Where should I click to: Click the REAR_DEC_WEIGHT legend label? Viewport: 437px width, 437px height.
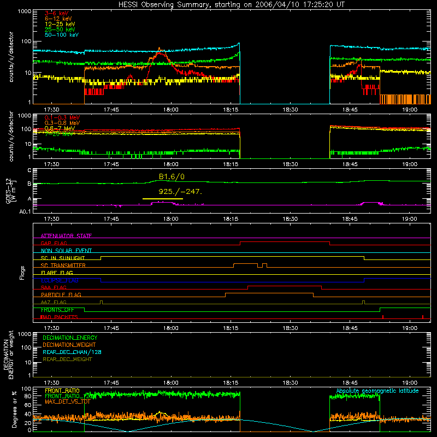67,359
